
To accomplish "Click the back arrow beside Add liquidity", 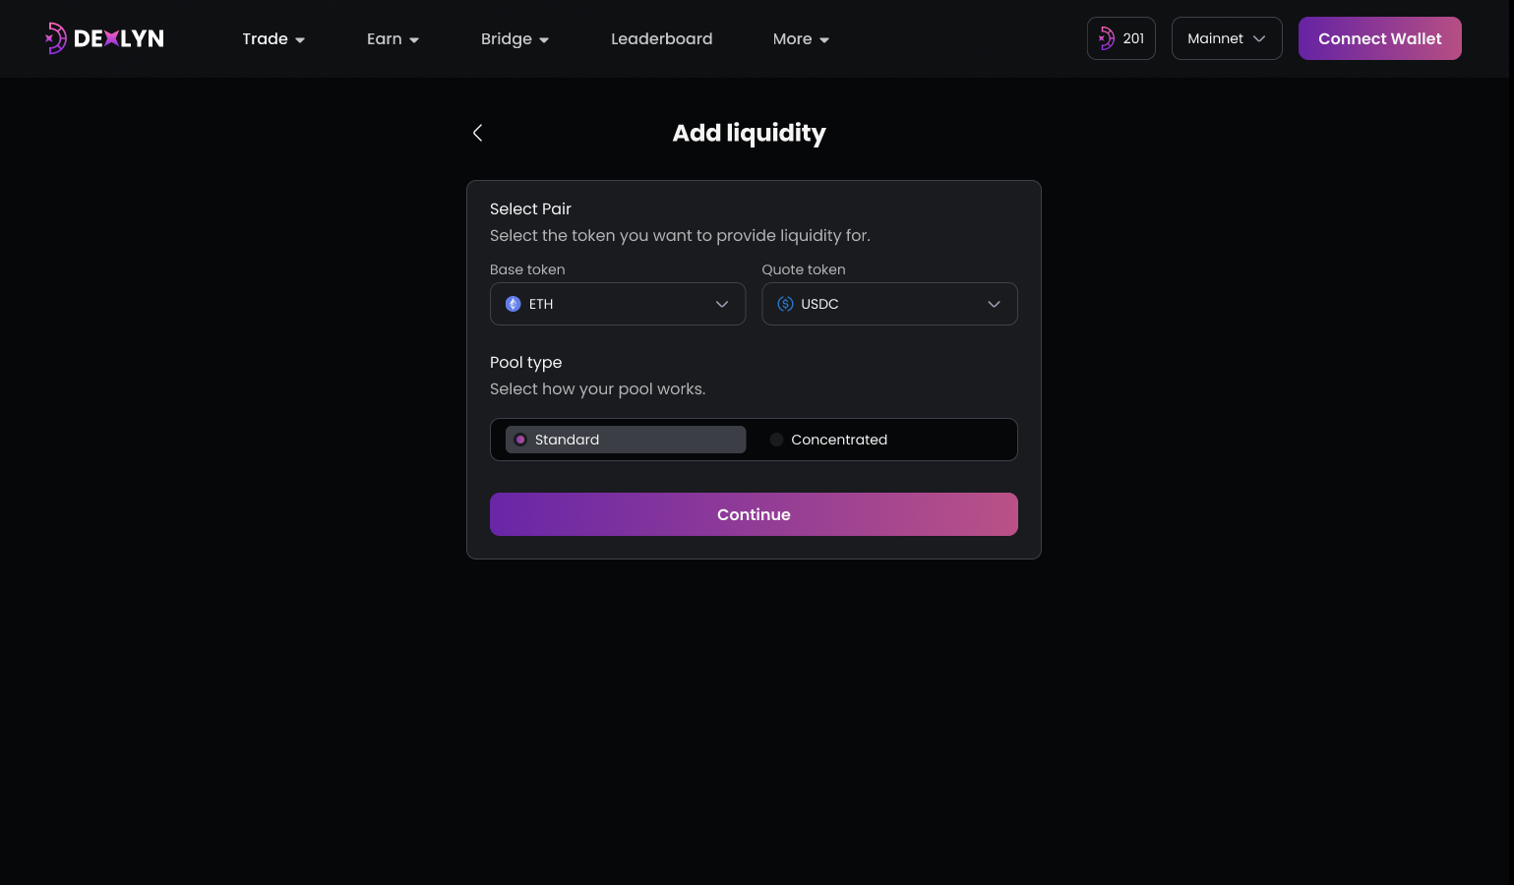I will tap(477, 133).
